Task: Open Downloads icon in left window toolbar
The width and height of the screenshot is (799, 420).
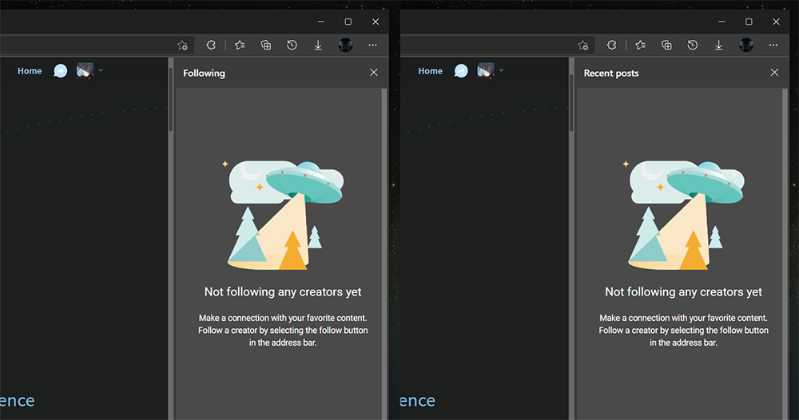Action: 318,45
